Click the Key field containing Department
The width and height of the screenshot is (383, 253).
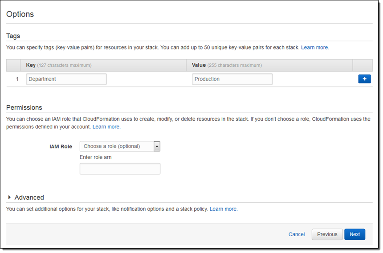[x=66, y=79]
